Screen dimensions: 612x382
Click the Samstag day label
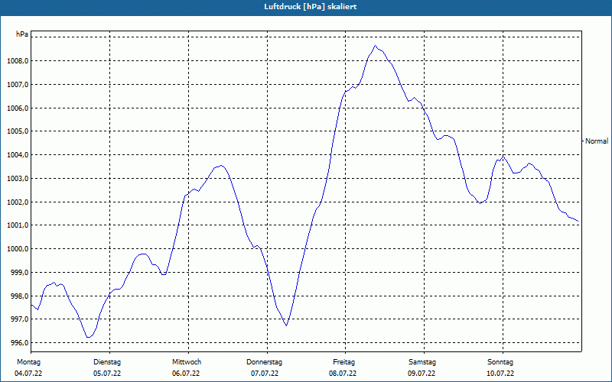click(422, 362)
